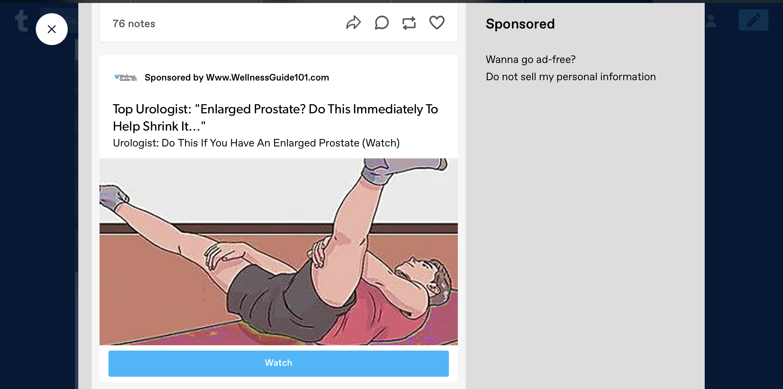Follow the Wanna go ad-free link
Image resolution: width=783 pixels, height=389 pixels.
531,59
